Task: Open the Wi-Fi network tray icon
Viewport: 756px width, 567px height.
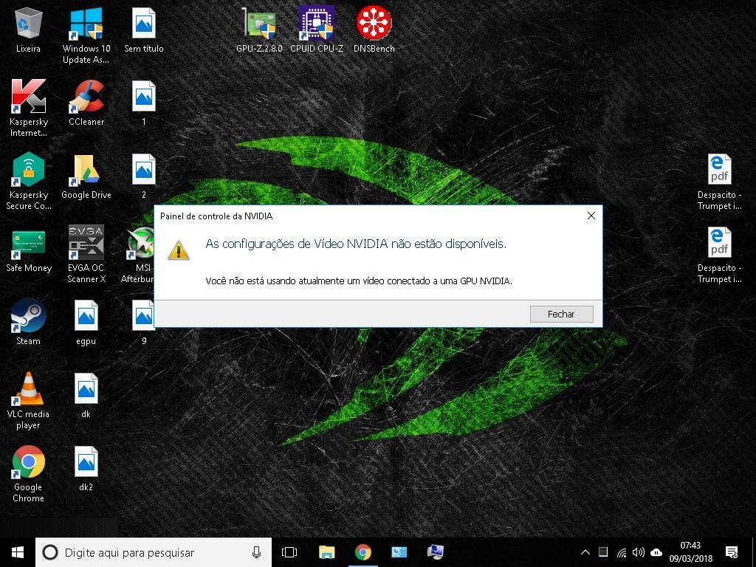Action: [x=622, y=552]
